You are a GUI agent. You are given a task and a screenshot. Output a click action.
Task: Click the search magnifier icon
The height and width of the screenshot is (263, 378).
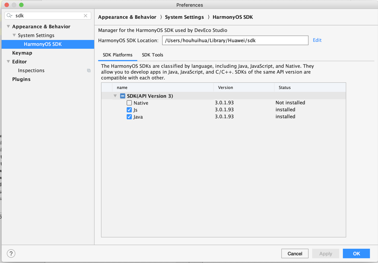tap(9, 15)
